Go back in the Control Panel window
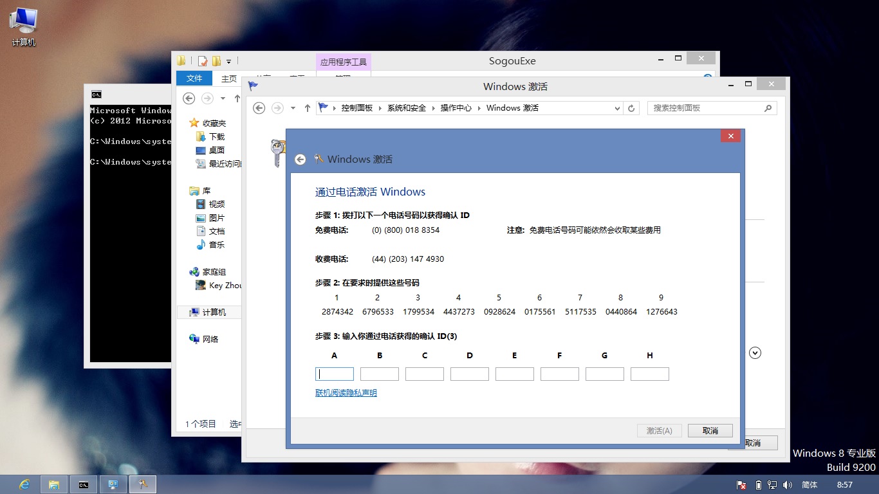Image resolution: width=879 pixels, height=494 pixels. coord(259,108)
